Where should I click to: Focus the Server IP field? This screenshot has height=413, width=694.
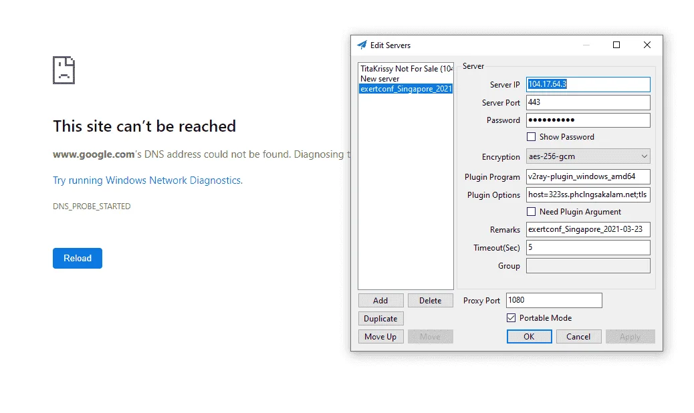tap(588, 84)
